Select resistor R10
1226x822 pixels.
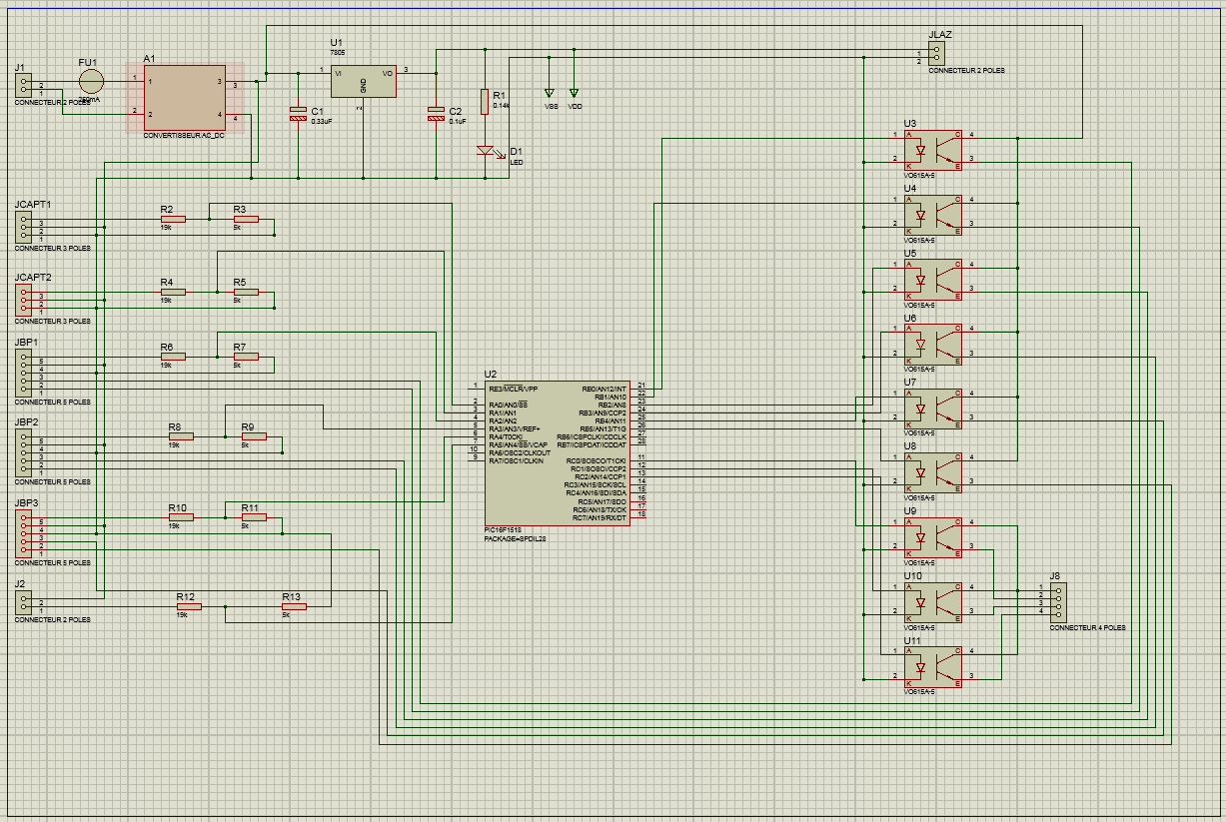coord(181,517)
